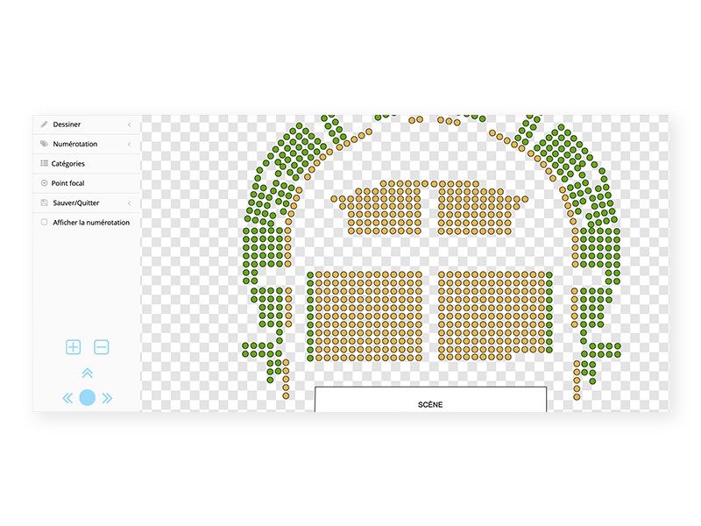Zoom out with the minus icon
Viewport: 701px width, 526px height.
[102, 347]
